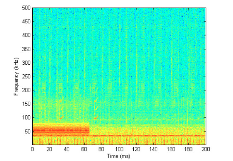Click the 0 label on the time axis
The height and width of the screenshot is (161, 233).
point(32,149)
